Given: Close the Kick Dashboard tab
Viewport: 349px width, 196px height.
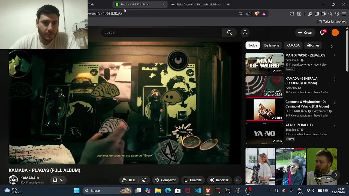Looking at the screenshot, I should 164,4.
